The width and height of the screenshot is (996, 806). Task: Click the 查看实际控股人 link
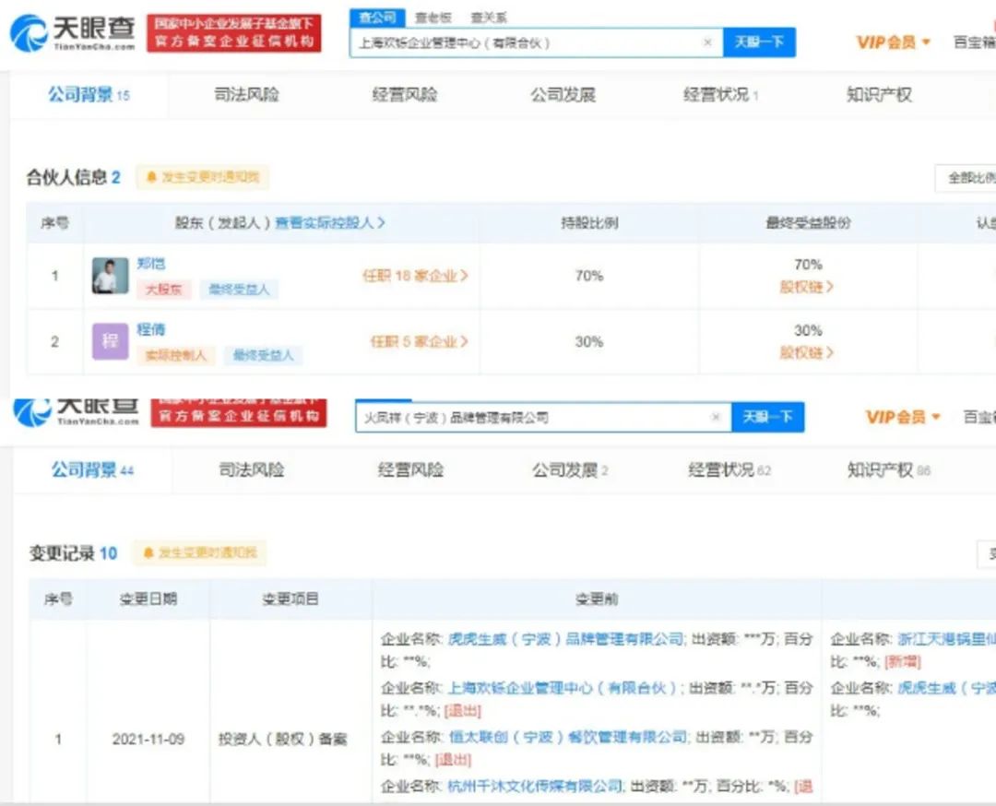[x=329, y=223]
